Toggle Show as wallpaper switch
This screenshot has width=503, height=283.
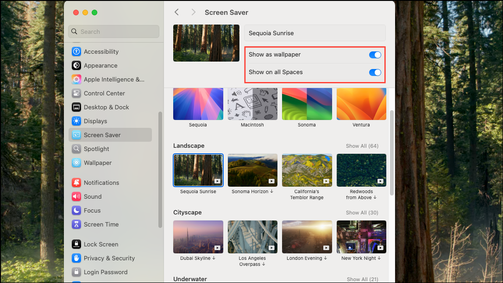[x=375, y=55]
